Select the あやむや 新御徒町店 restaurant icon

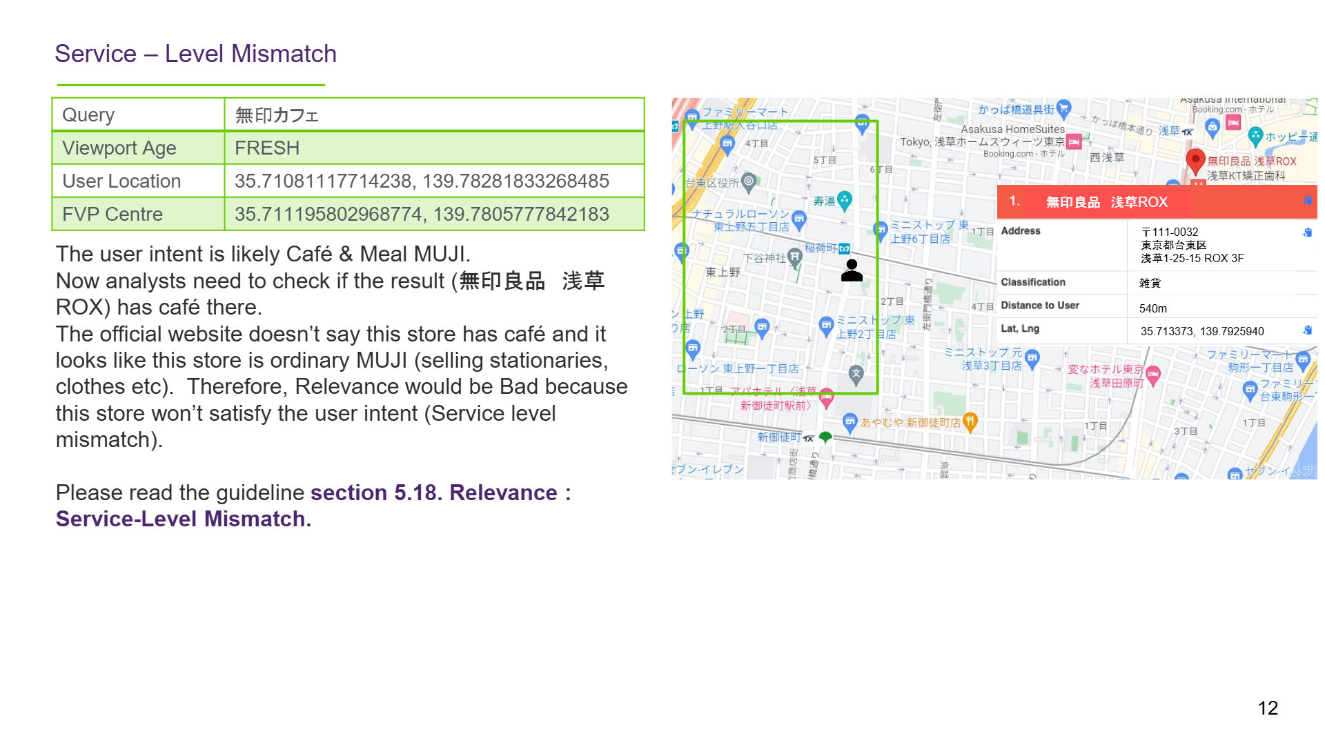(970, 421)
